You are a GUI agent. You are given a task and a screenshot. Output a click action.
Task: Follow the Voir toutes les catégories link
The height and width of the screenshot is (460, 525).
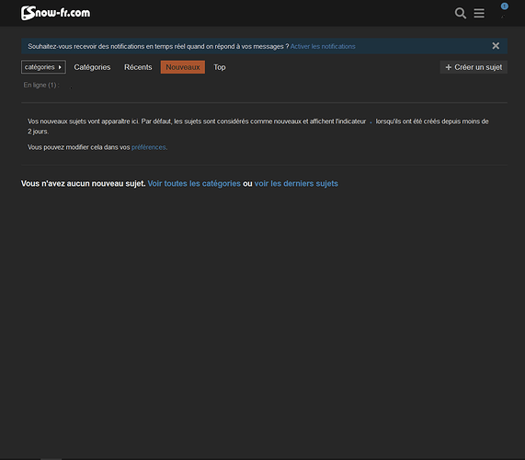194,184
